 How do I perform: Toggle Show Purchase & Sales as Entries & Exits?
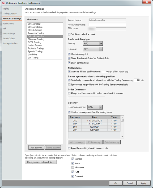69,58
